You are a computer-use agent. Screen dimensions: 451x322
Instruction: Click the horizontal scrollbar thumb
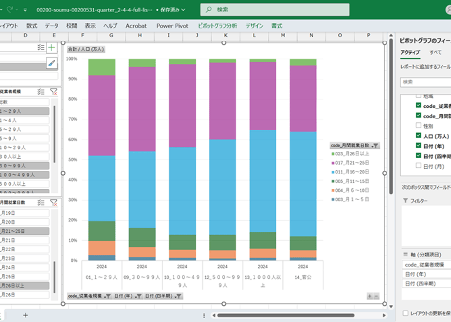click(x=286, y=315)
